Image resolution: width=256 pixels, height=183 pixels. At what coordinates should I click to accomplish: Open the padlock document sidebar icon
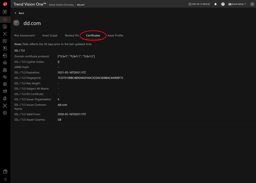click(5, 55)
